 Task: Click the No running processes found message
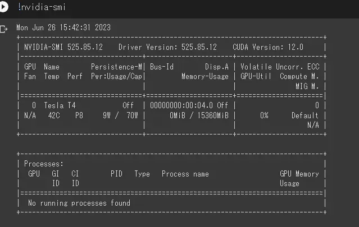point(79,203)
